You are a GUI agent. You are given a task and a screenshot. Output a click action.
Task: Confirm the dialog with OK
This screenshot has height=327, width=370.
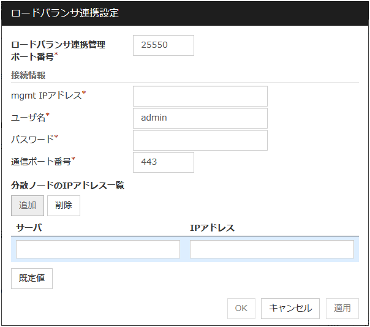point(241,308)
